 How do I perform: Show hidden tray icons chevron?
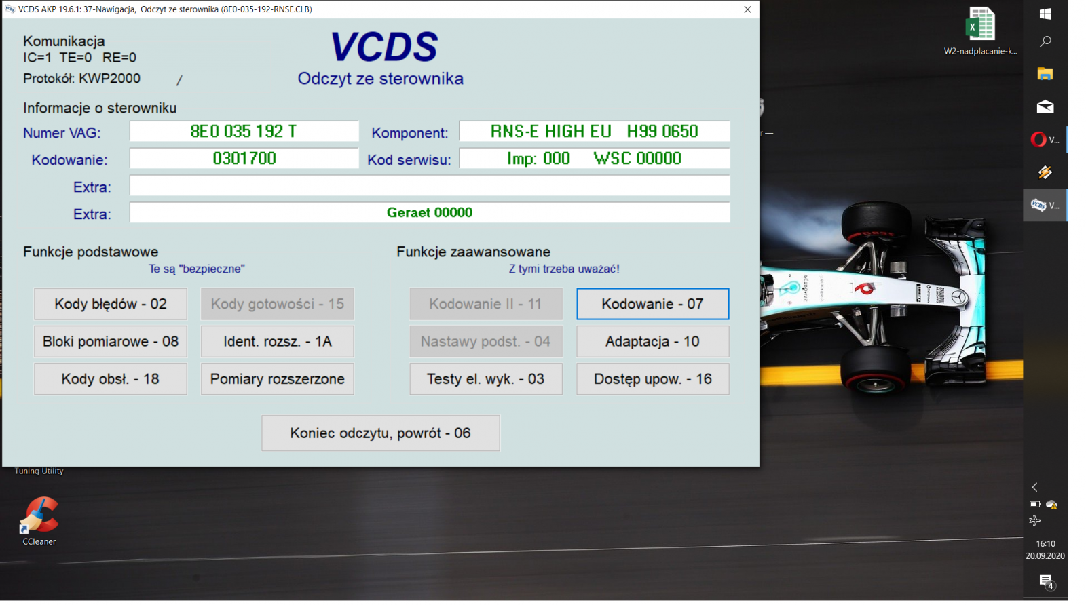pyautogui.click(x=1034, y=487)
